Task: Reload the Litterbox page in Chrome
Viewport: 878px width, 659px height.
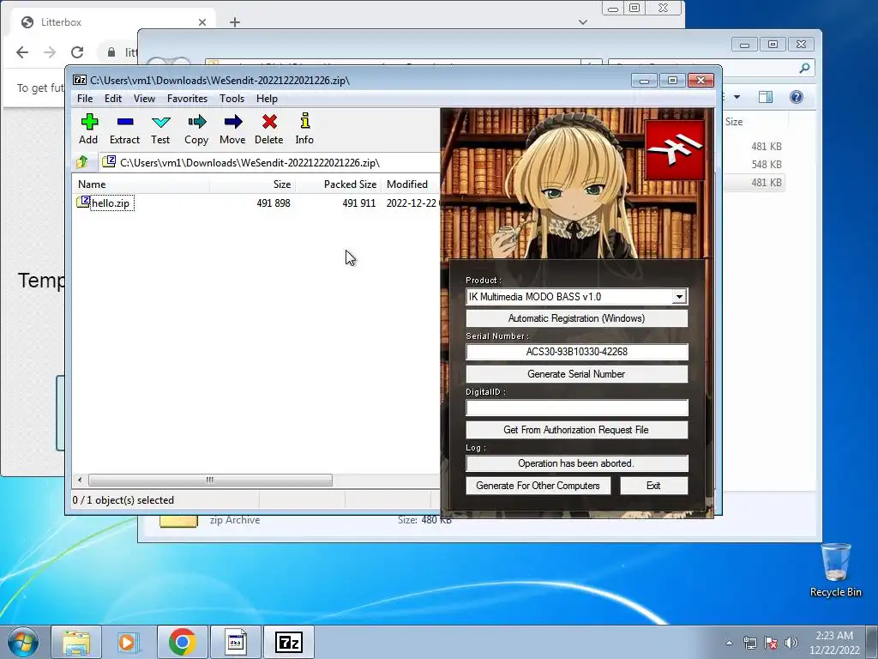Action: pyautogui.click(x=77, y=52)
